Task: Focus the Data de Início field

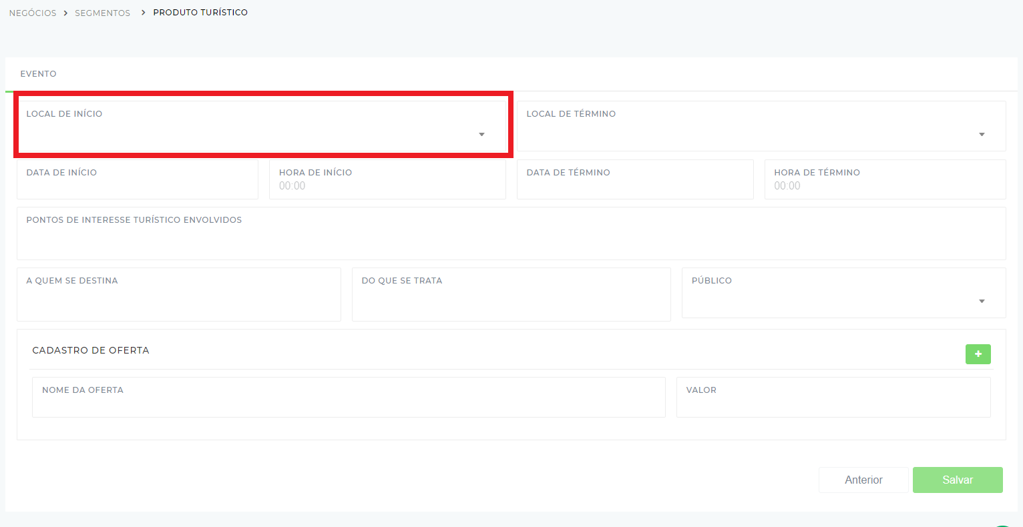Action: coord(138,179)
